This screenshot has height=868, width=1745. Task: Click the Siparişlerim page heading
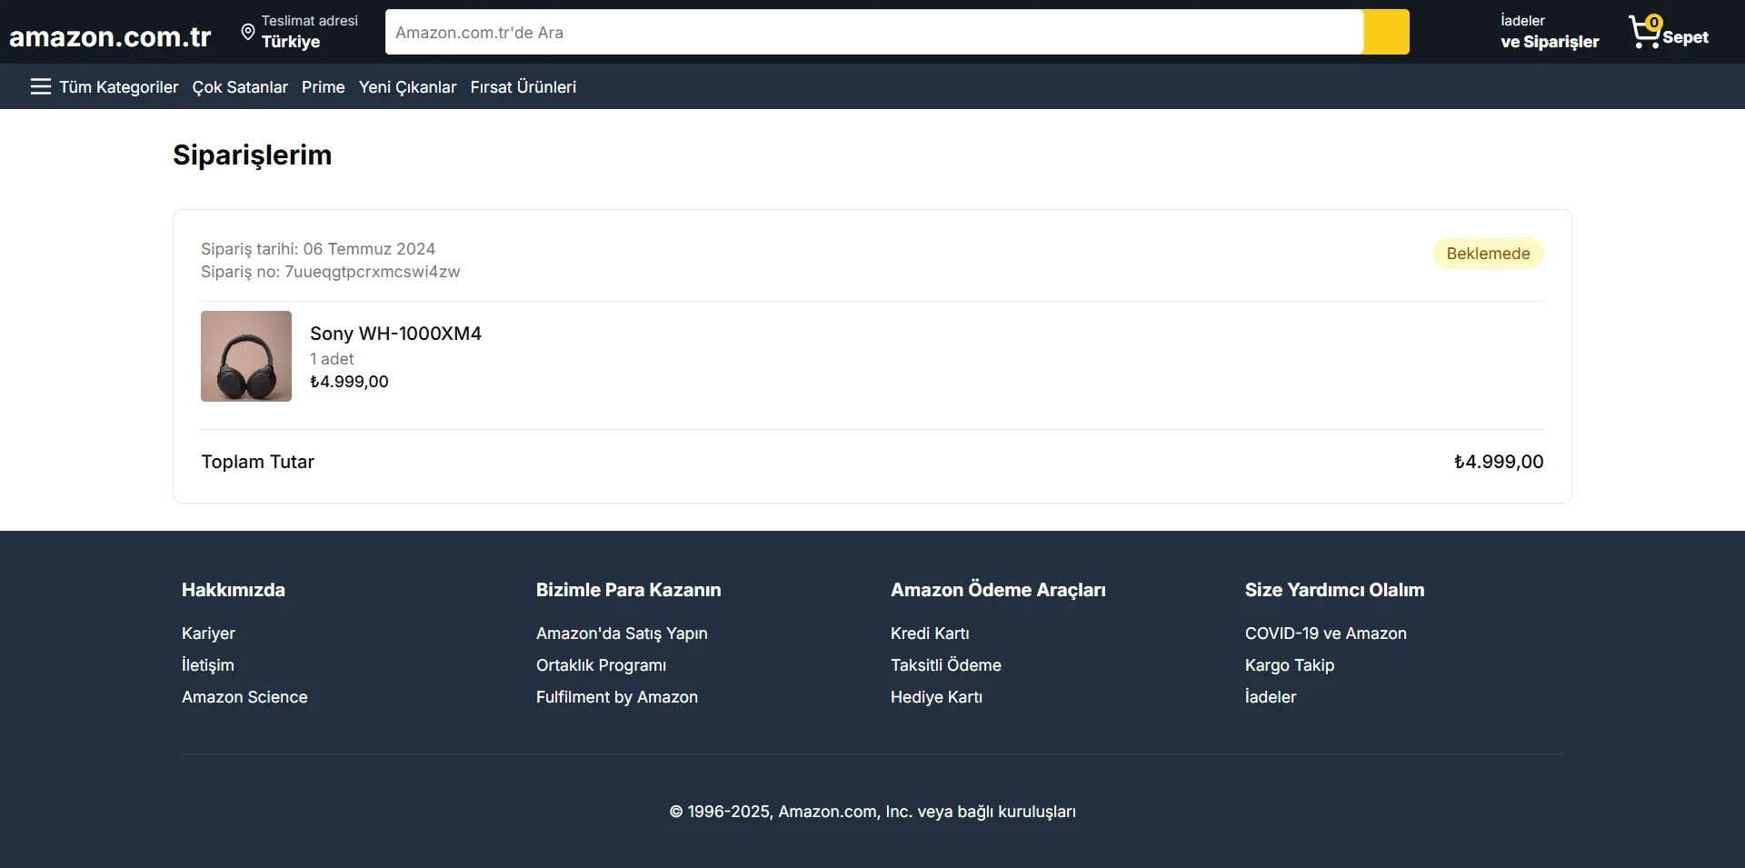click(x=253, y=155)
